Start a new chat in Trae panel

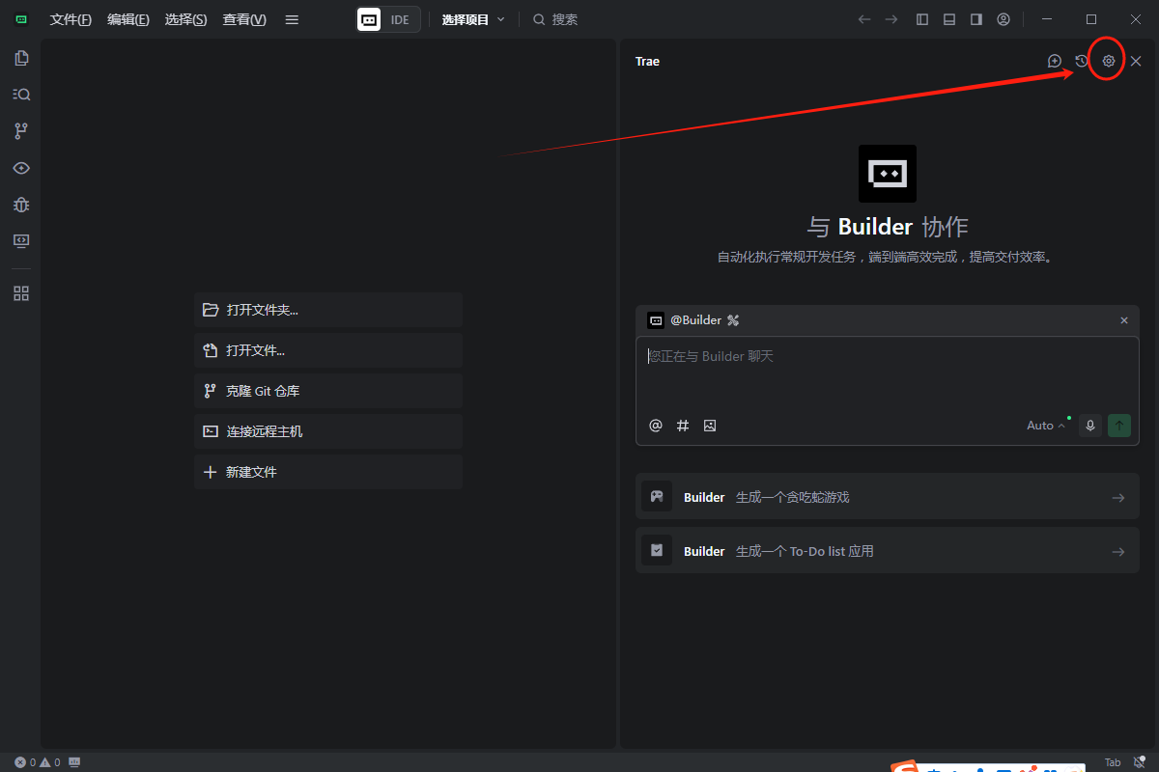coord(1055,61)
